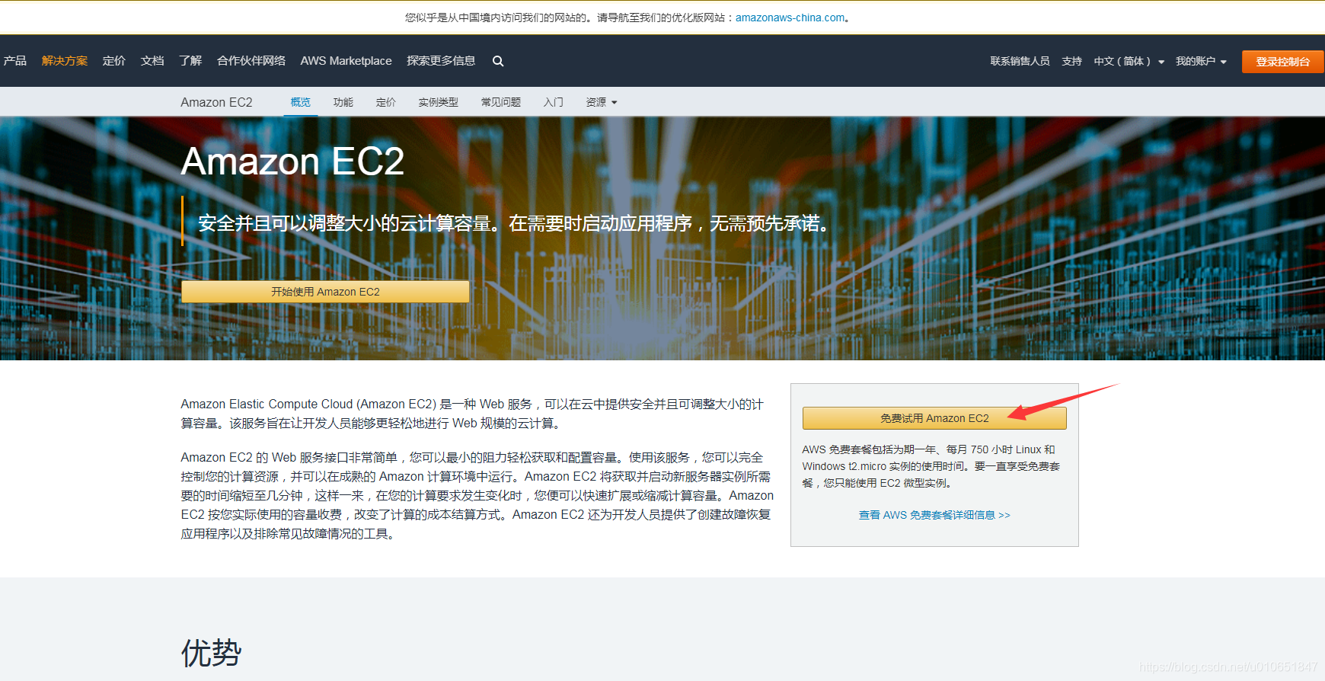Click 开始使用 Amazon EC2 button
Image resolution: width=1325 pixels, height=681 pixels.
point(325,292)
